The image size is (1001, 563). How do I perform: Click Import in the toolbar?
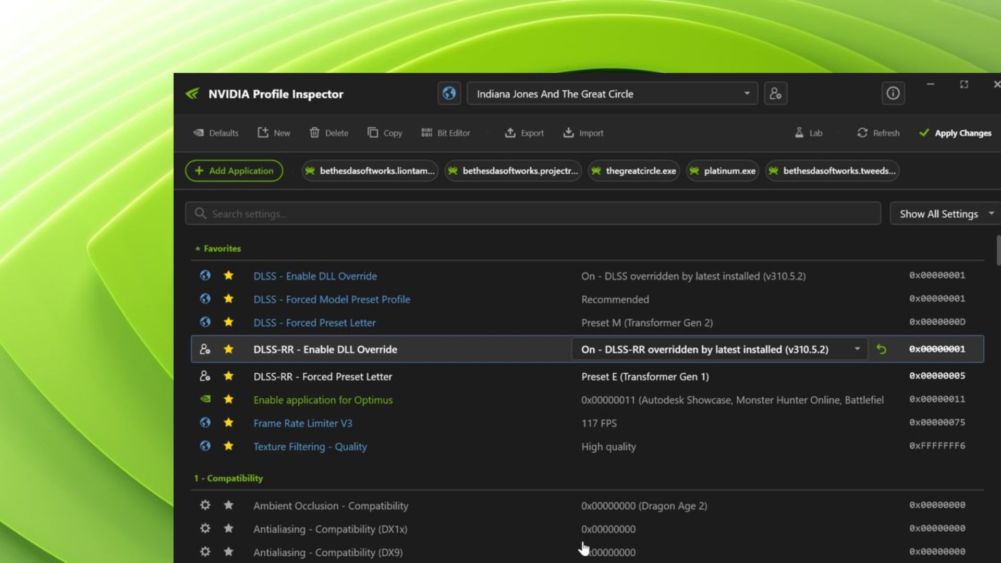(583, 133)
